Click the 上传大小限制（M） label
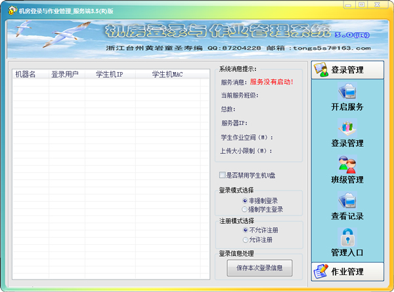 (x=246, y=151)
